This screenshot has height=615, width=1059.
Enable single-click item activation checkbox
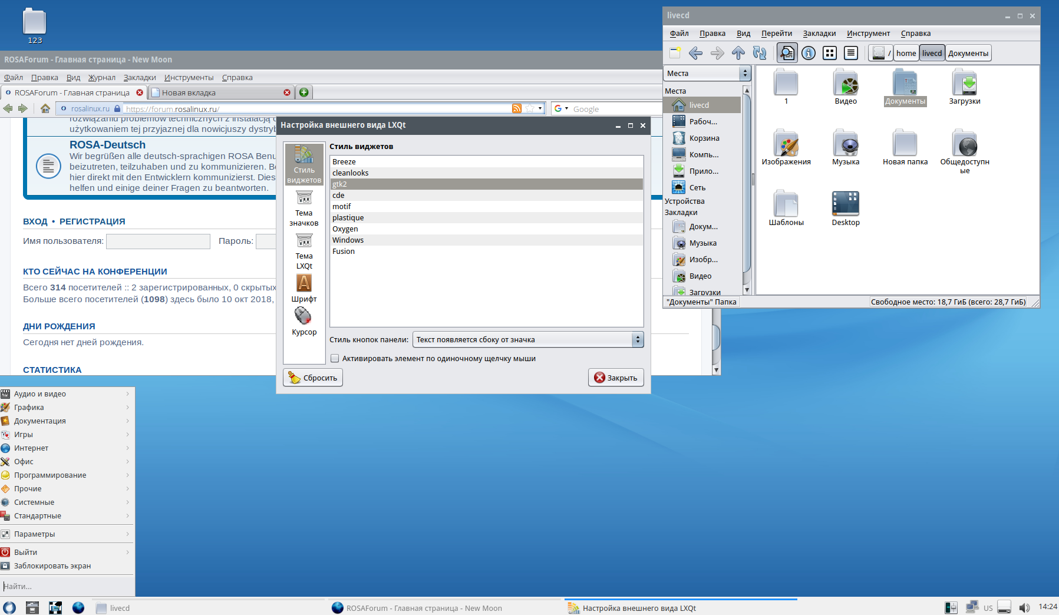click(x=335, y=358)
